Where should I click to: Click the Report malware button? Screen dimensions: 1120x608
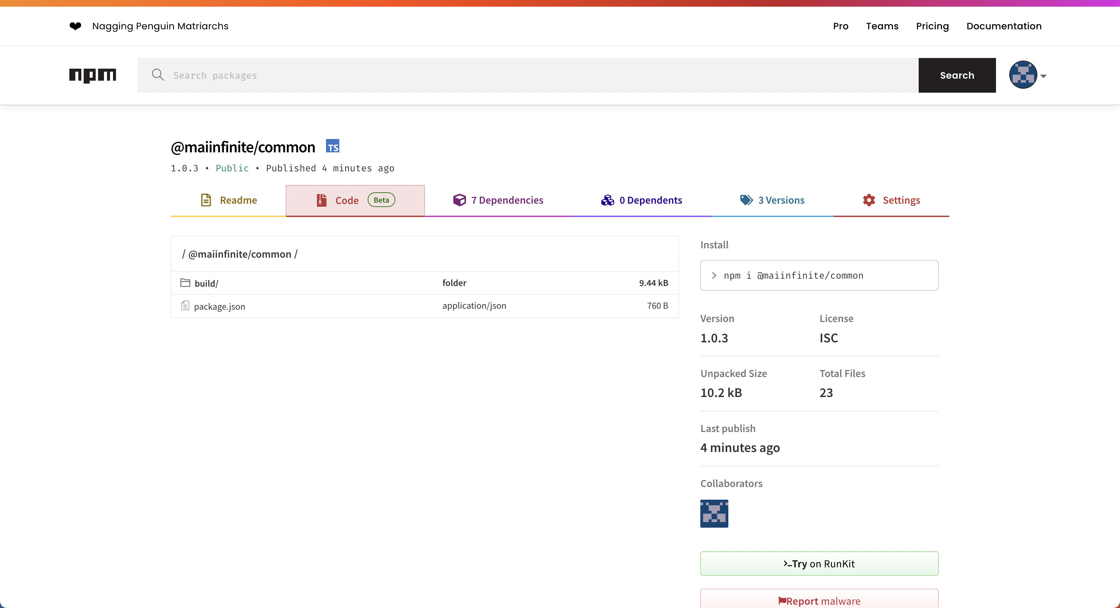click(x=819, y=601)
